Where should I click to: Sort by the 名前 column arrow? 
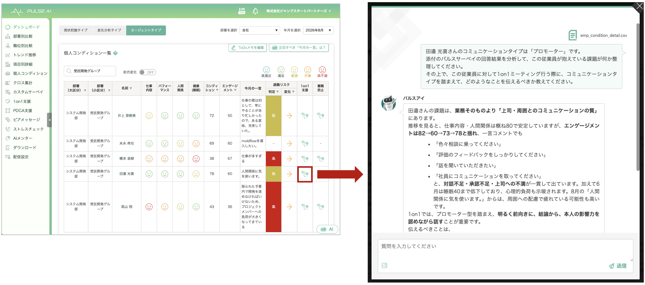[131, 88]
